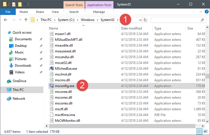
Task: Open the File ribbon tab
Action: point(8,12)
